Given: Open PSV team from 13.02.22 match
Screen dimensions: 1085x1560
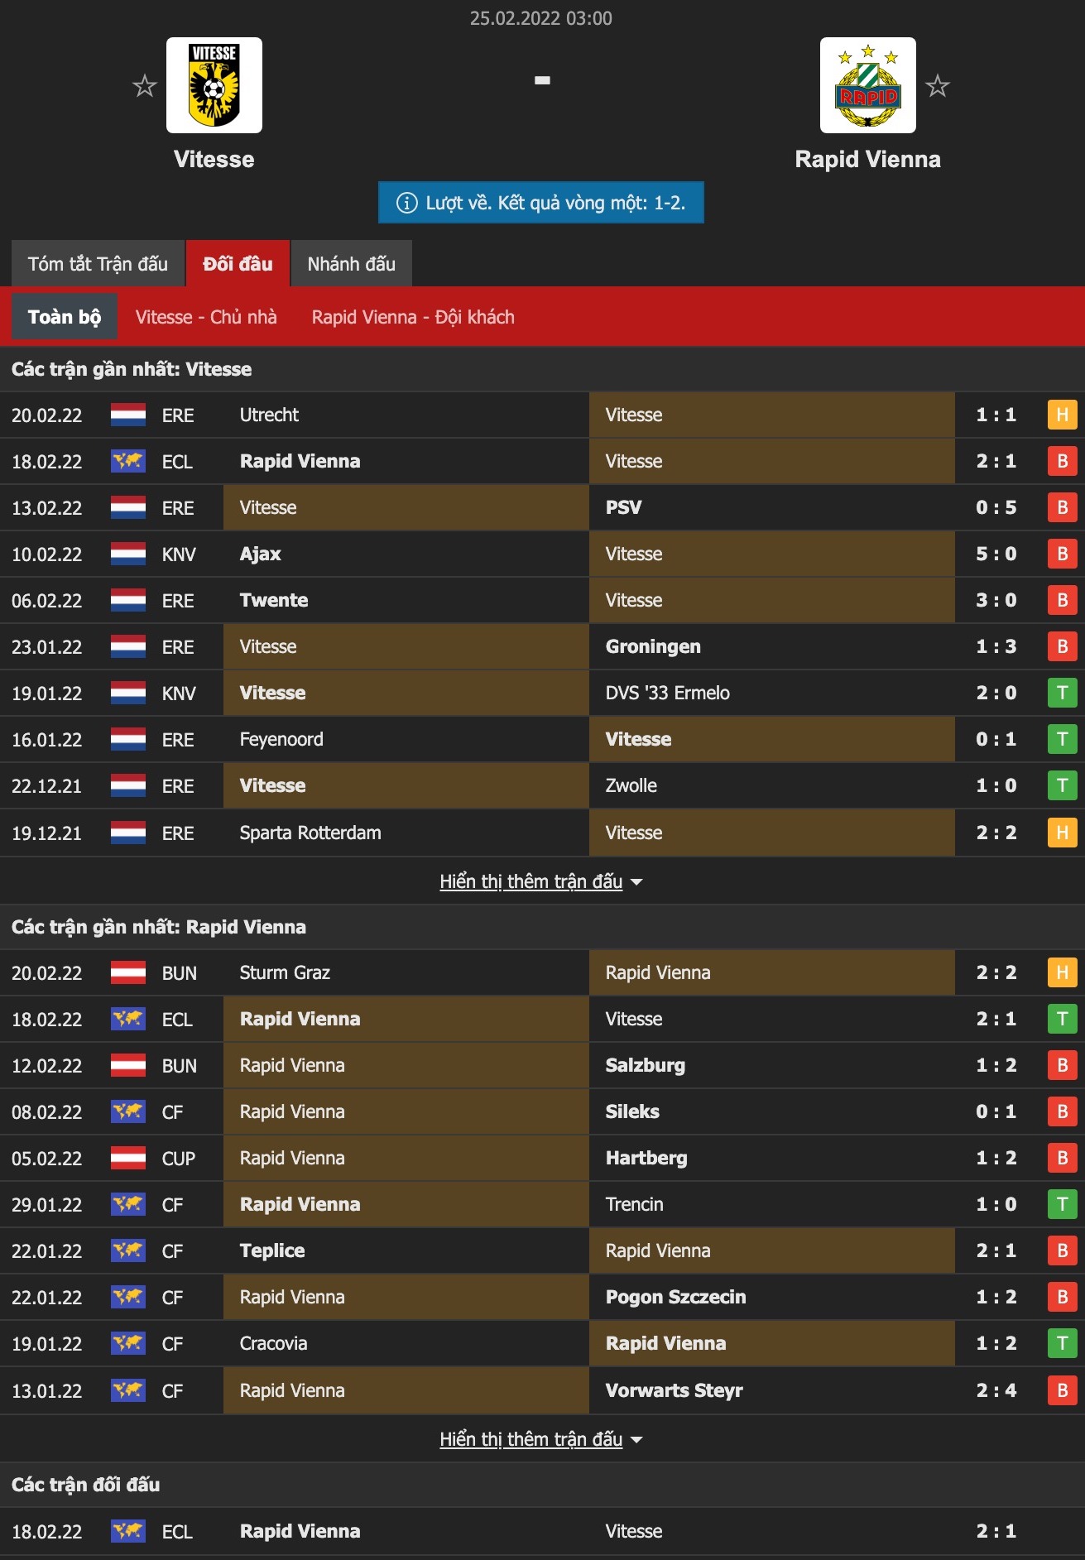Looking at the screenshot, I should point(624,507).
